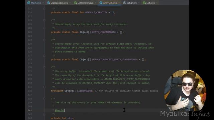Viewport: 214px width, 120px height.
Task: Click the DEFAULT_CAPACITY constant declaration
Action: pyautogui.click(x=96, y=12)
